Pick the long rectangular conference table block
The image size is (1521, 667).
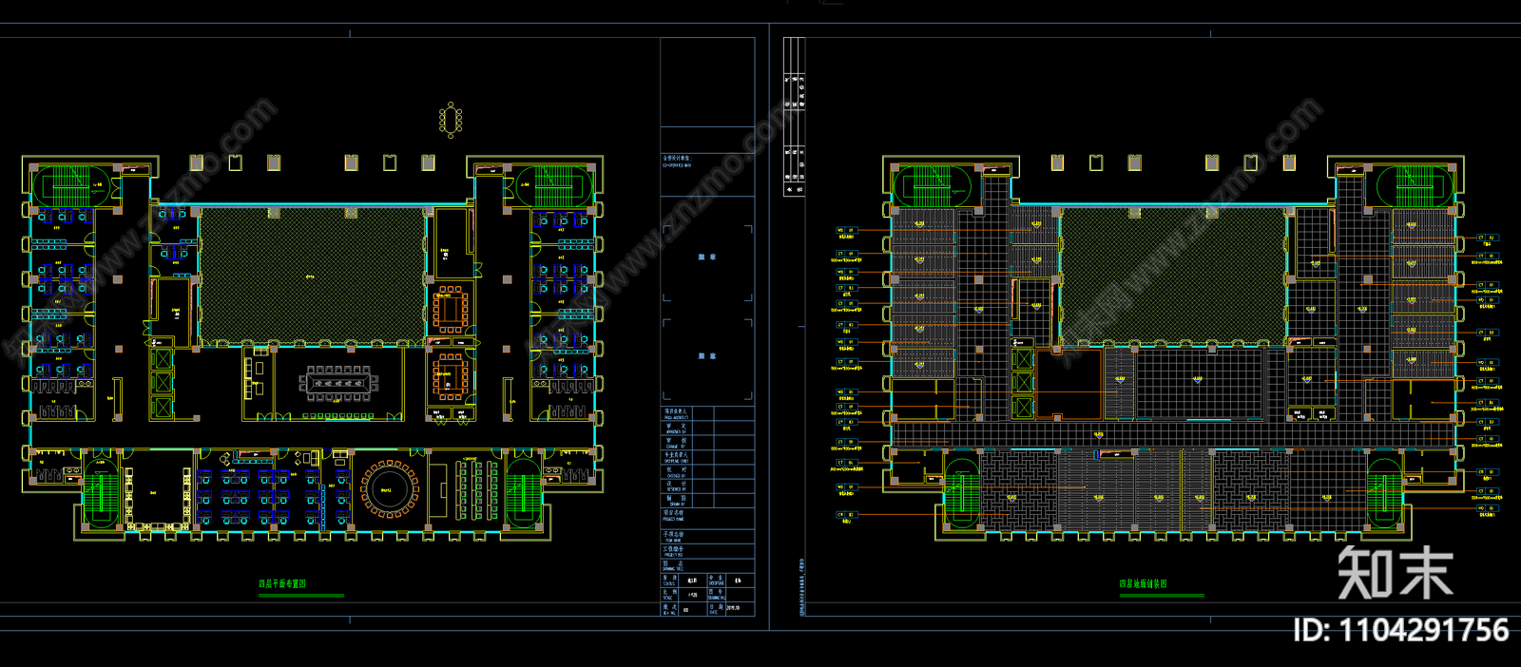[338, 383]
